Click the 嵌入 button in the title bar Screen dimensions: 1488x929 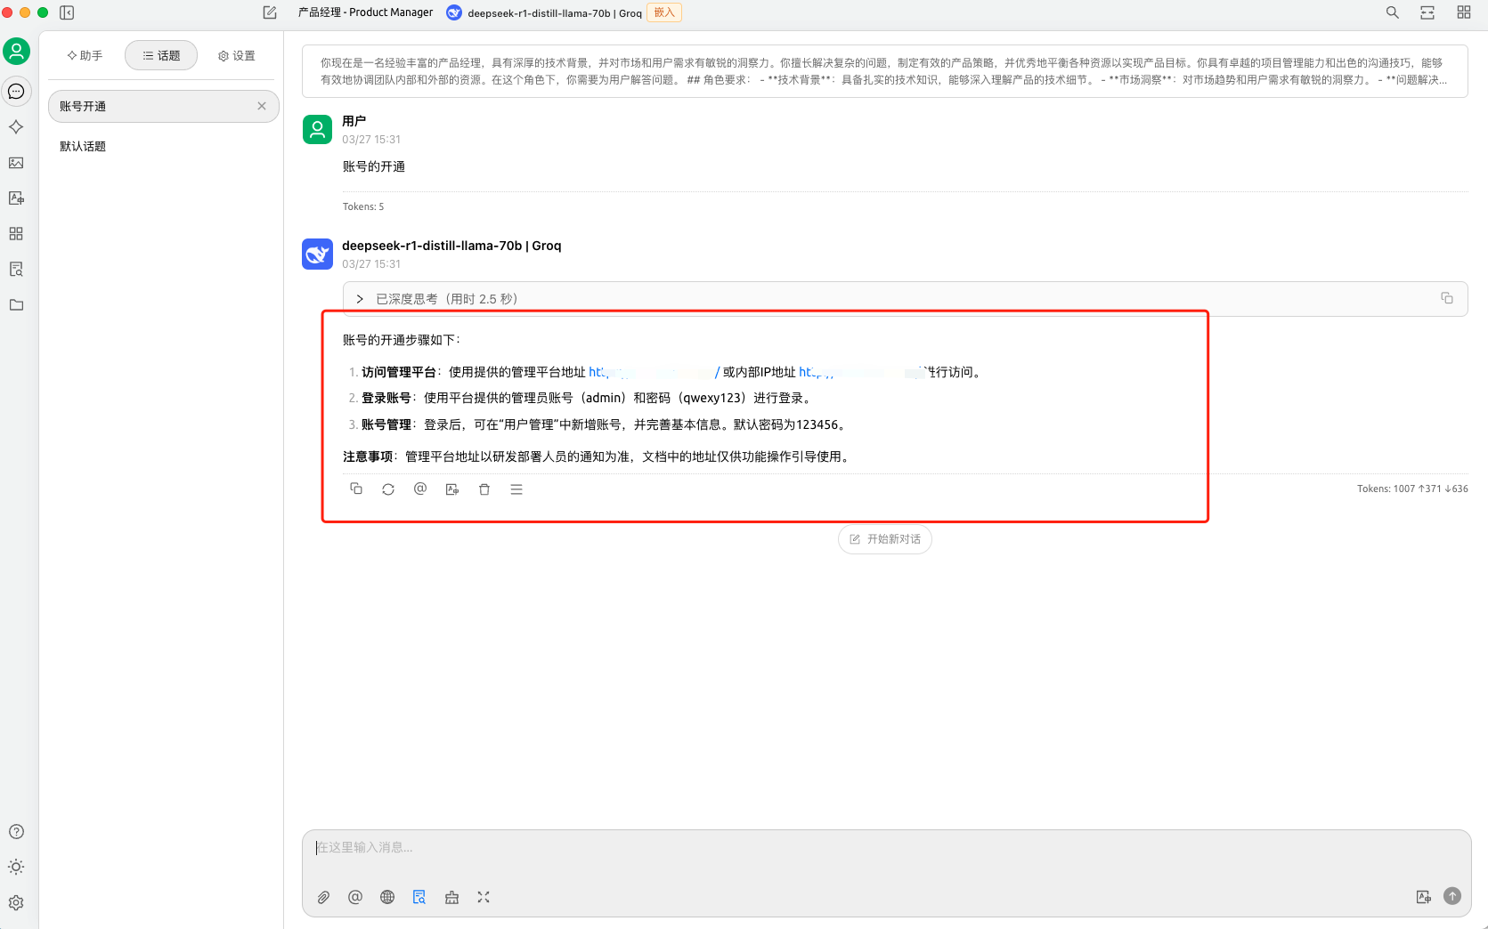(663, 12)
